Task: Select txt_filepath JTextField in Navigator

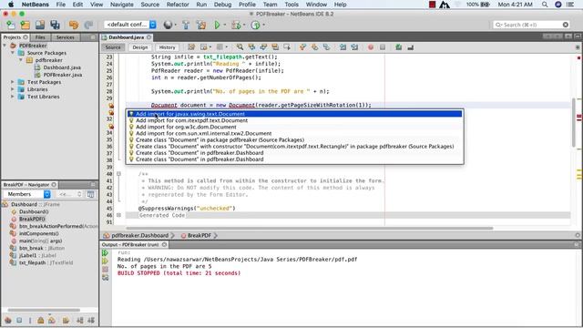Action: [x=46, y=262]
